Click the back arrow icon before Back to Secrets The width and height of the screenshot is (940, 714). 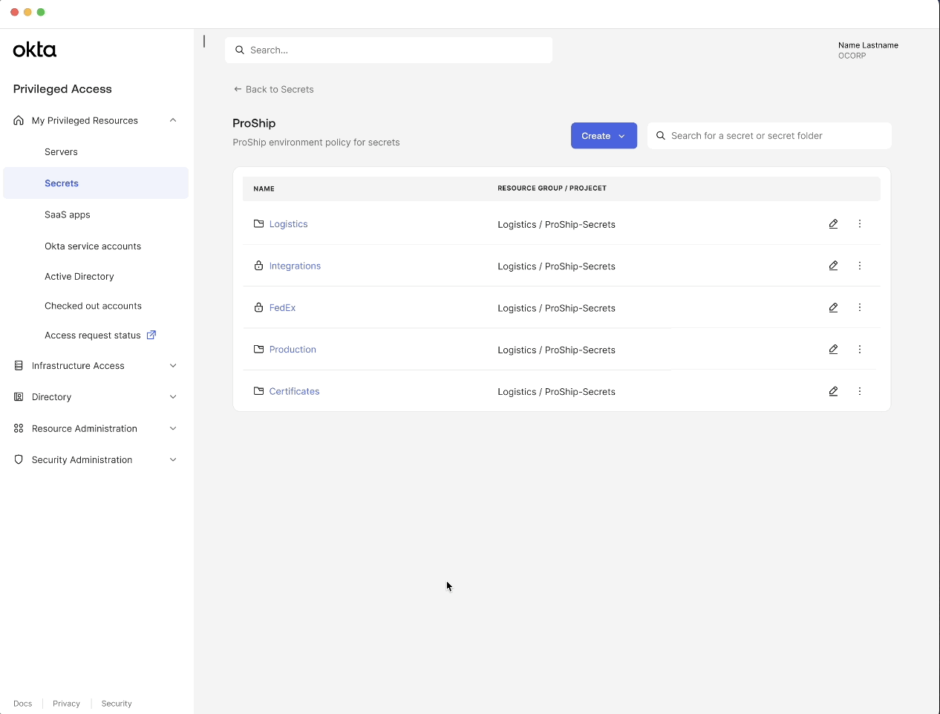pos(238,89)
